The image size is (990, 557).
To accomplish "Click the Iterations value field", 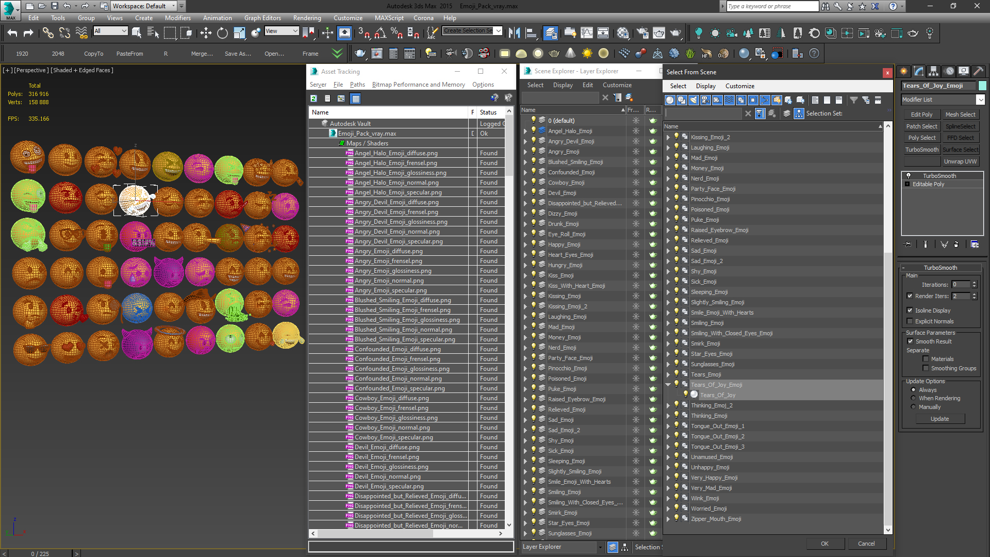I will [x=961, y=284].
